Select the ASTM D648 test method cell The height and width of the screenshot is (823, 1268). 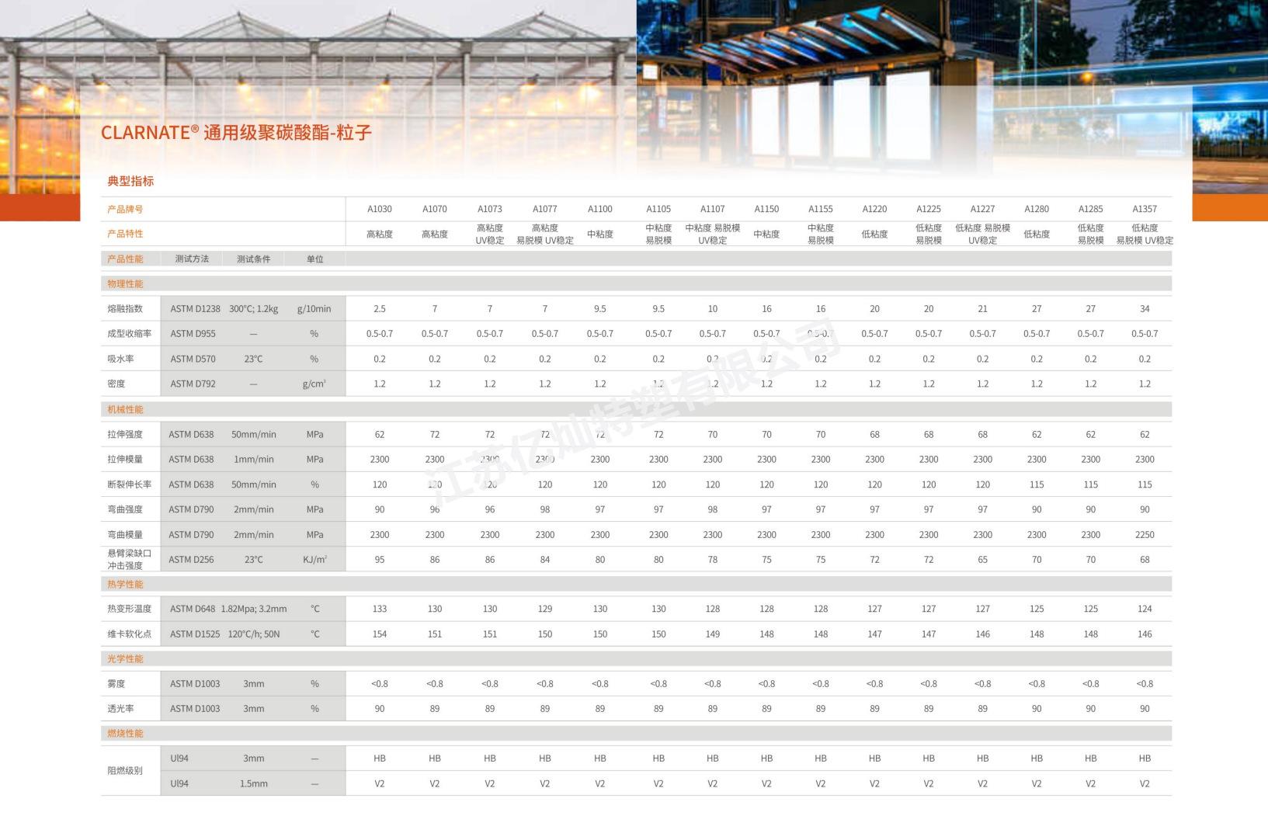click(x=193, y=609)
